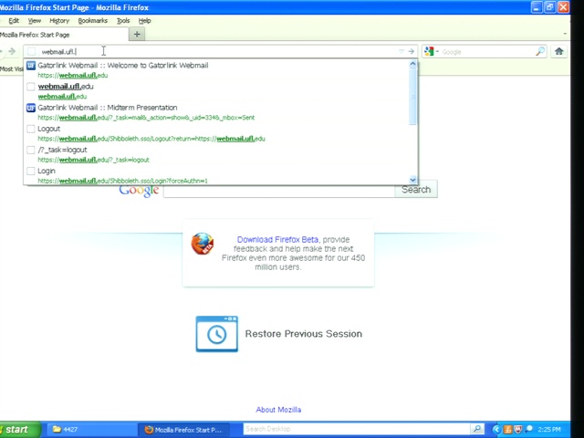Click the UF favicon beside the Welcome suggestion
The height and width of the screenshot is (438, 584).
click(x=31, y=66)
